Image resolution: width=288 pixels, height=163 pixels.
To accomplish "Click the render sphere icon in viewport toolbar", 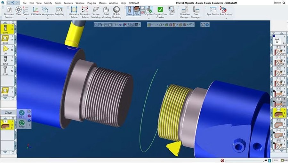I will point(185,25).
